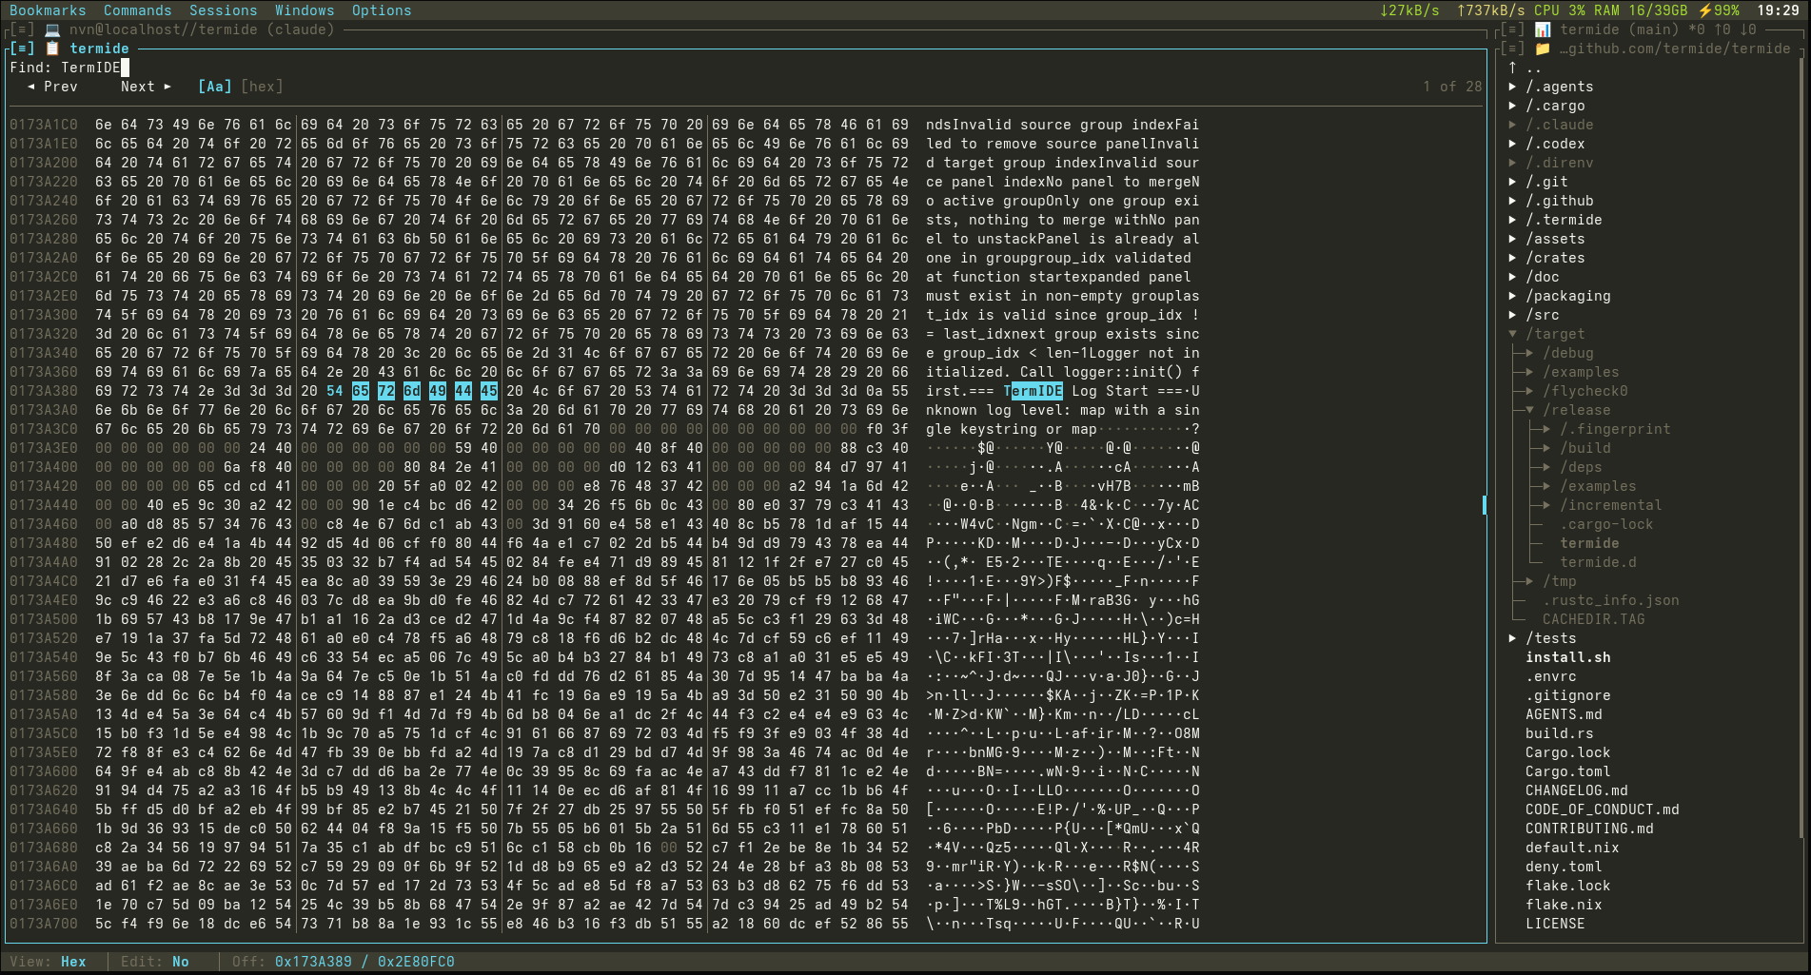Select the /.fingerprint folder

point(1616,429)
